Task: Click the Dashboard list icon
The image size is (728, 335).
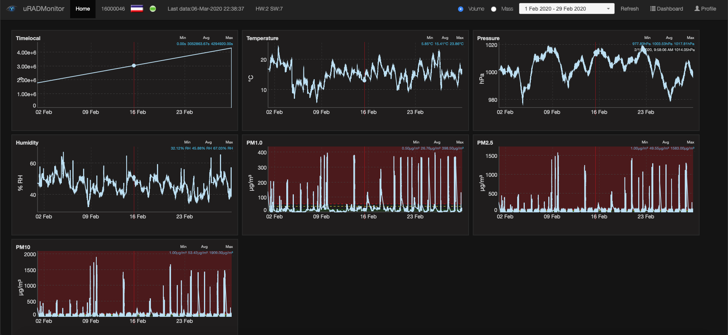Action: [653, 9]
